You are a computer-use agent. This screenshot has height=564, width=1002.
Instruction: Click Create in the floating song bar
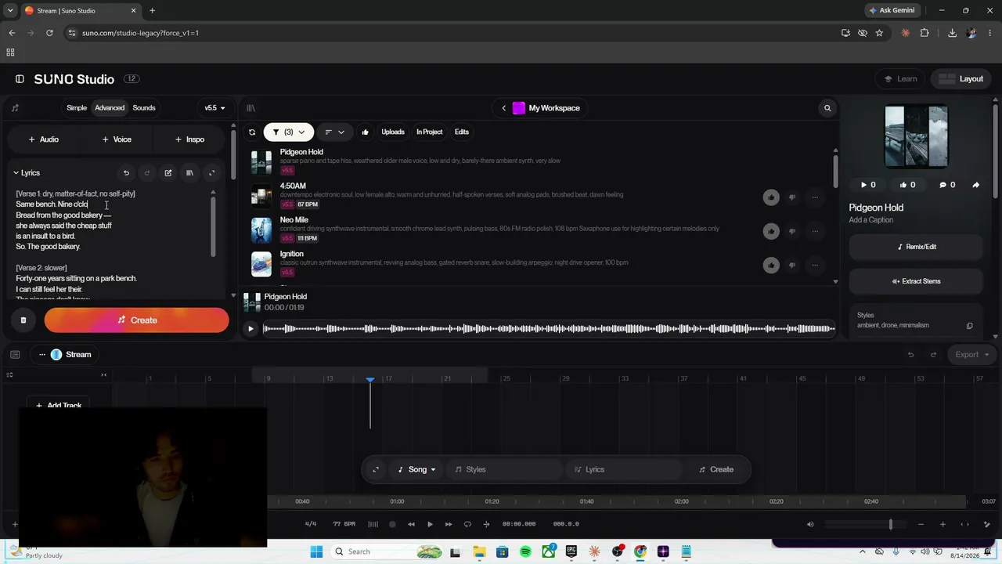pyautogui.click(x=716, y=470)
